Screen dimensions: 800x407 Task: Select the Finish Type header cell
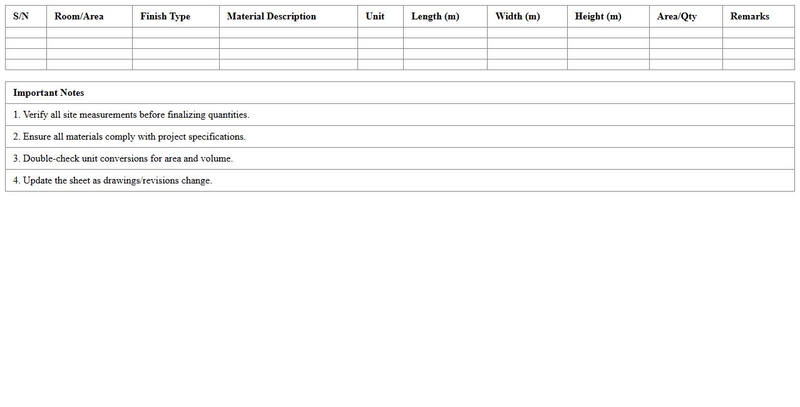(165, 16)
